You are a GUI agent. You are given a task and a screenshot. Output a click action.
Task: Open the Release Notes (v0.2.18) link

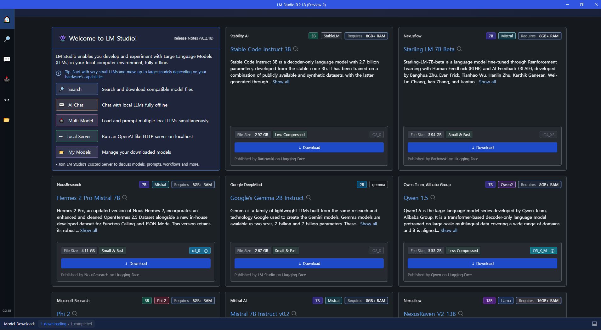click(x=193, y=38)
